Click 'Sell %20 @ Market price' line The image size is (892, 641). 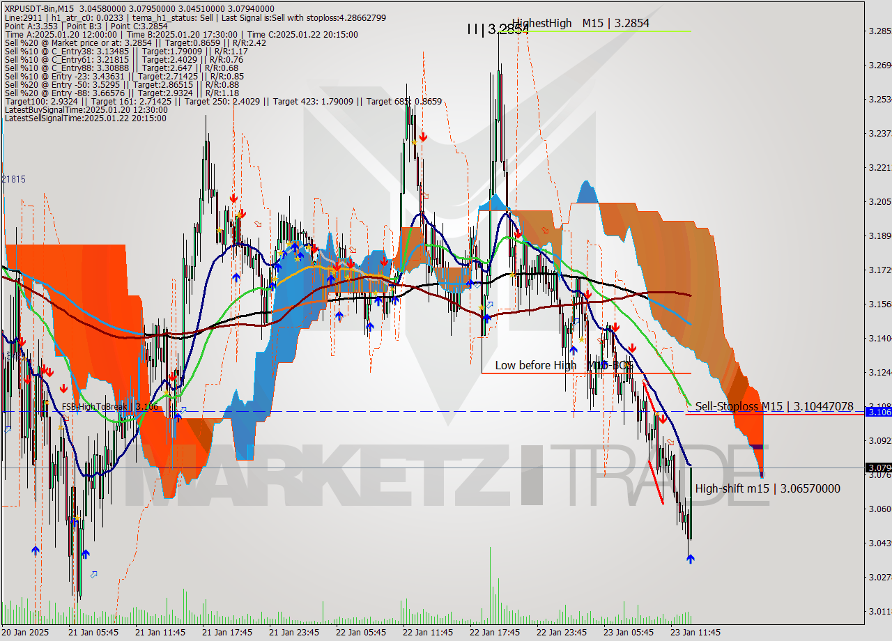[x=135, y=43]
